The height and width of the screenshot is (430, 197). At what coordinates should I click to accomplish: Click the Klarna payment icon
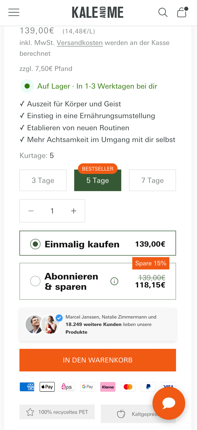[x=108, y=387]
